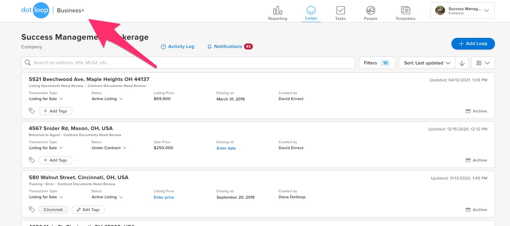Open the Tasks tab
Viewport: 510px width, 226px height.
(x=340, y=13)
